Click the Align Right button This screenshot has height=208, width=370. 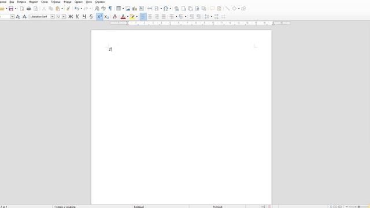coord(157,17)
